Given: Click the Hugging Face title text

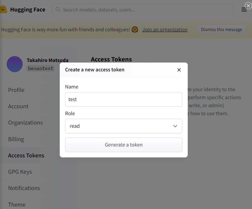Looking at the screenshot, I should 28,10.
